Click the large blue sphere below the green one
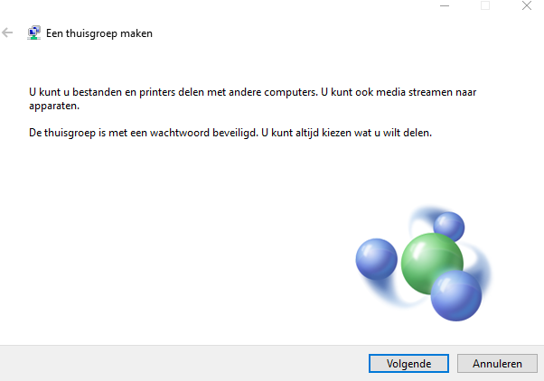 pyautogui.click(x=456, y=296)
